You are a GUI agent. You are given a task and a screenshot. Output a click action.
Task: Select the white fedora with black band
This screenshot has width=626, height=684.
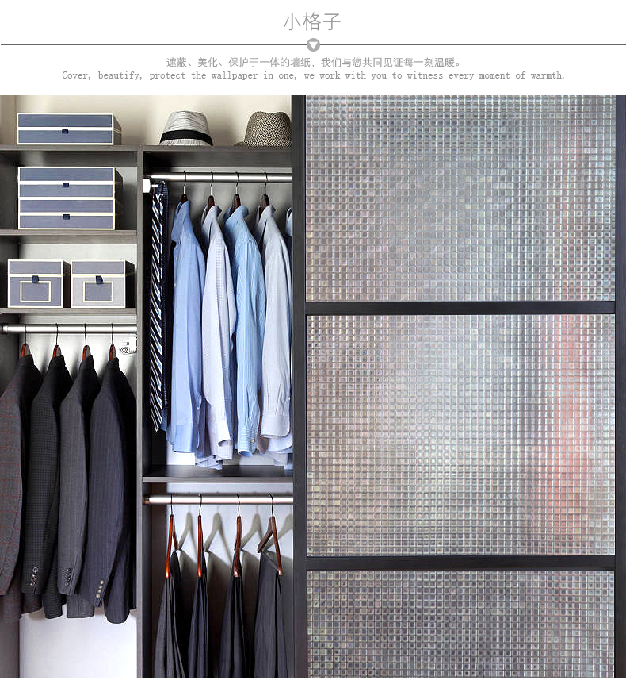point(186,129)
